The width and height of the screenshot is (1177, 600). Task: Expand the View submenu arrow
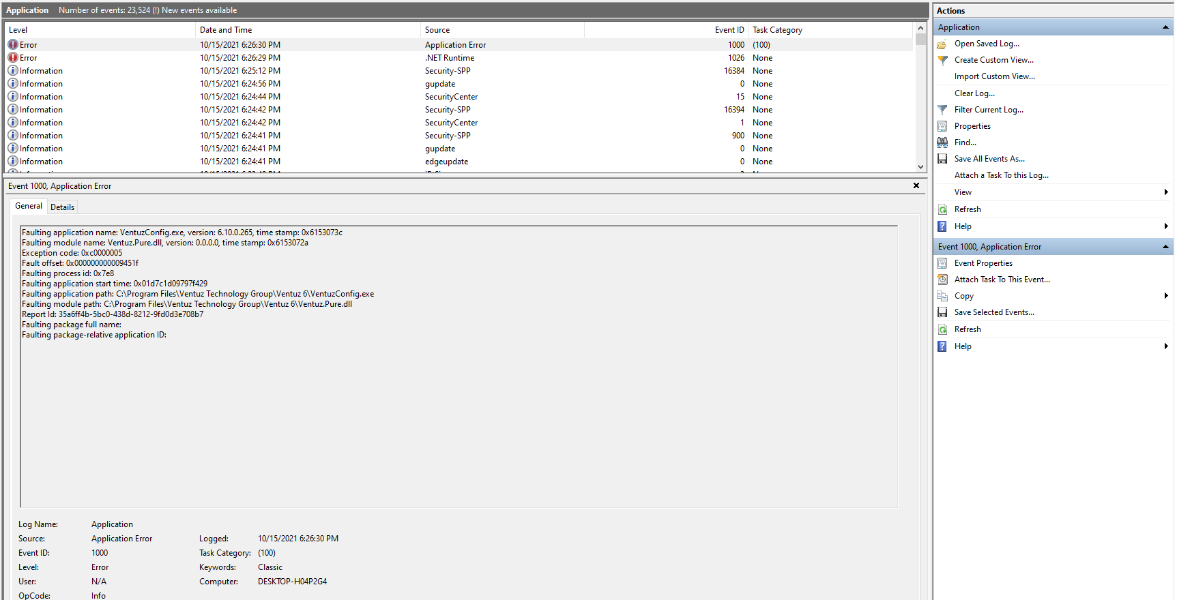[x=1166, y=192]
